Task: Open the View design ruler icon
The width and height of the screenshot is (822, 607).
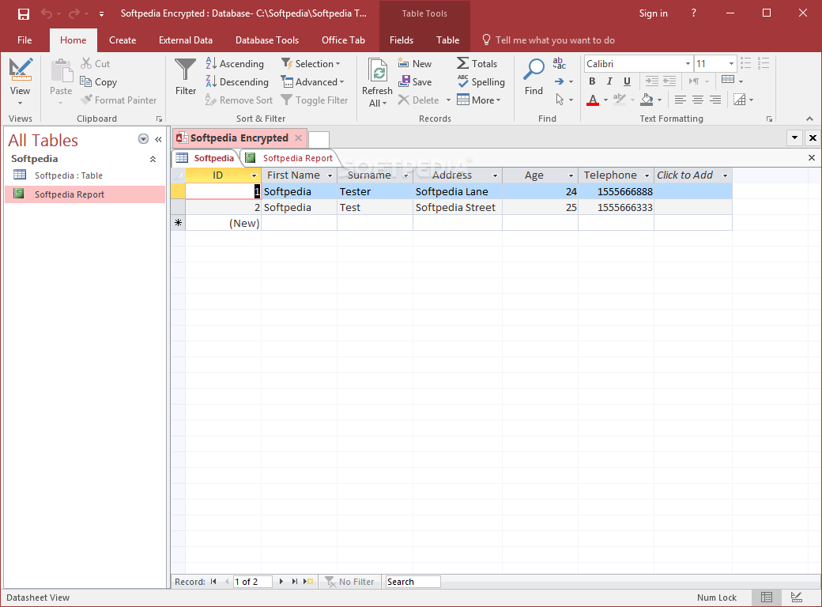Action: 21,70
